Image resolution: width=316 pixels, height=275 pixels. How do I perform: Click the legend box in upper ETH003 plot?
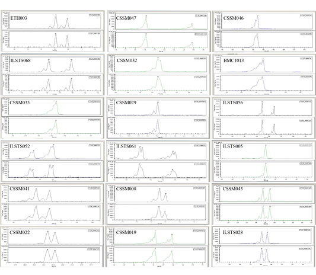click(x=94, y=15)
